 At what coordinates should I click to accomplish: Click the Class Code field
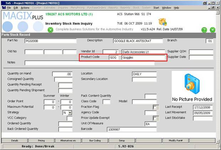point(106,102)
